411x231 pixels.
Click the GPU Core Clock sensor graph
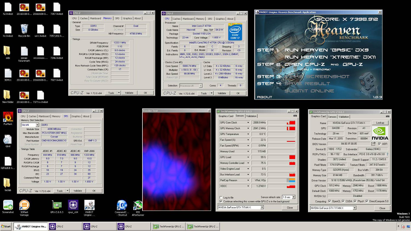click(281, 123)
